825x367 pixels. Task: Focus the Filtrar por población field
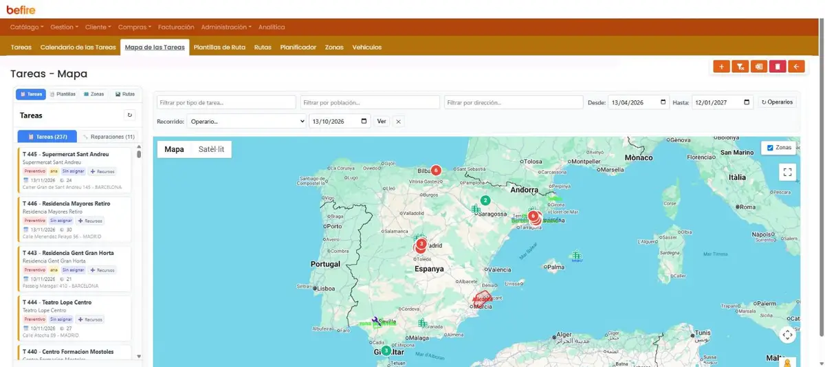(370, 102)
